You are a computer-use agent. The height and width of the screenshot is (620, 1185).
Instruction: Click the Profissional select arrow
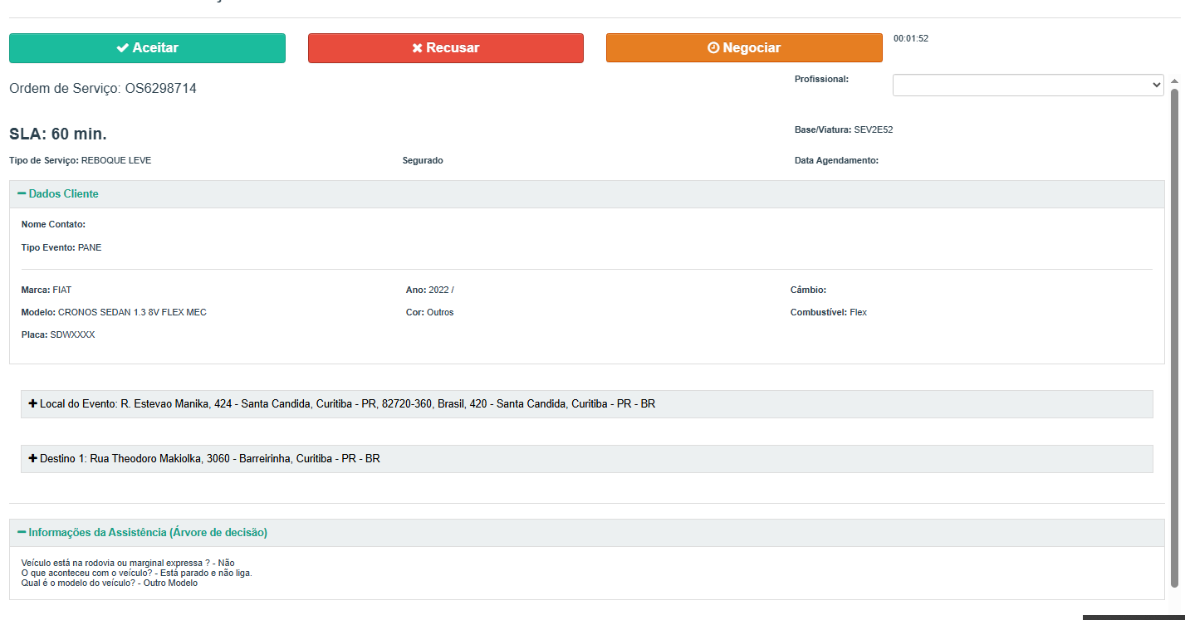1157,85
